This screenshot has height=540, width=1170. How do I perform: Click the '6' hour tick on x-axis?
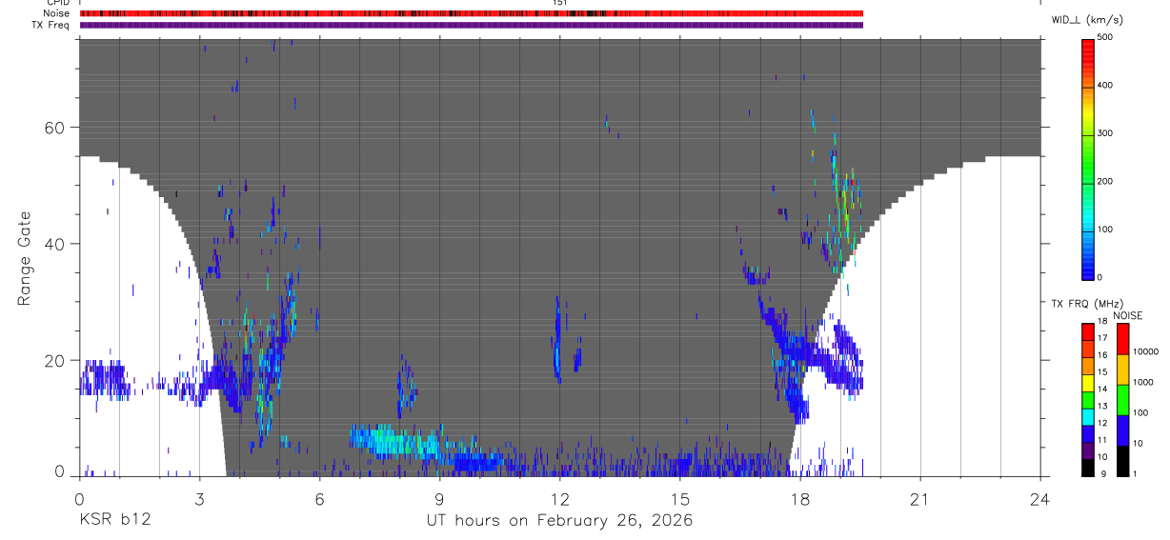319,498
